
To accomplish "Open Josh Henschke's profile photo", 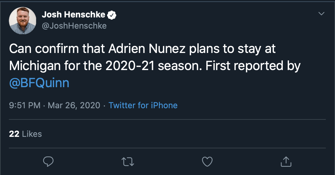I will pyautogui.click(x=23, y=20).
